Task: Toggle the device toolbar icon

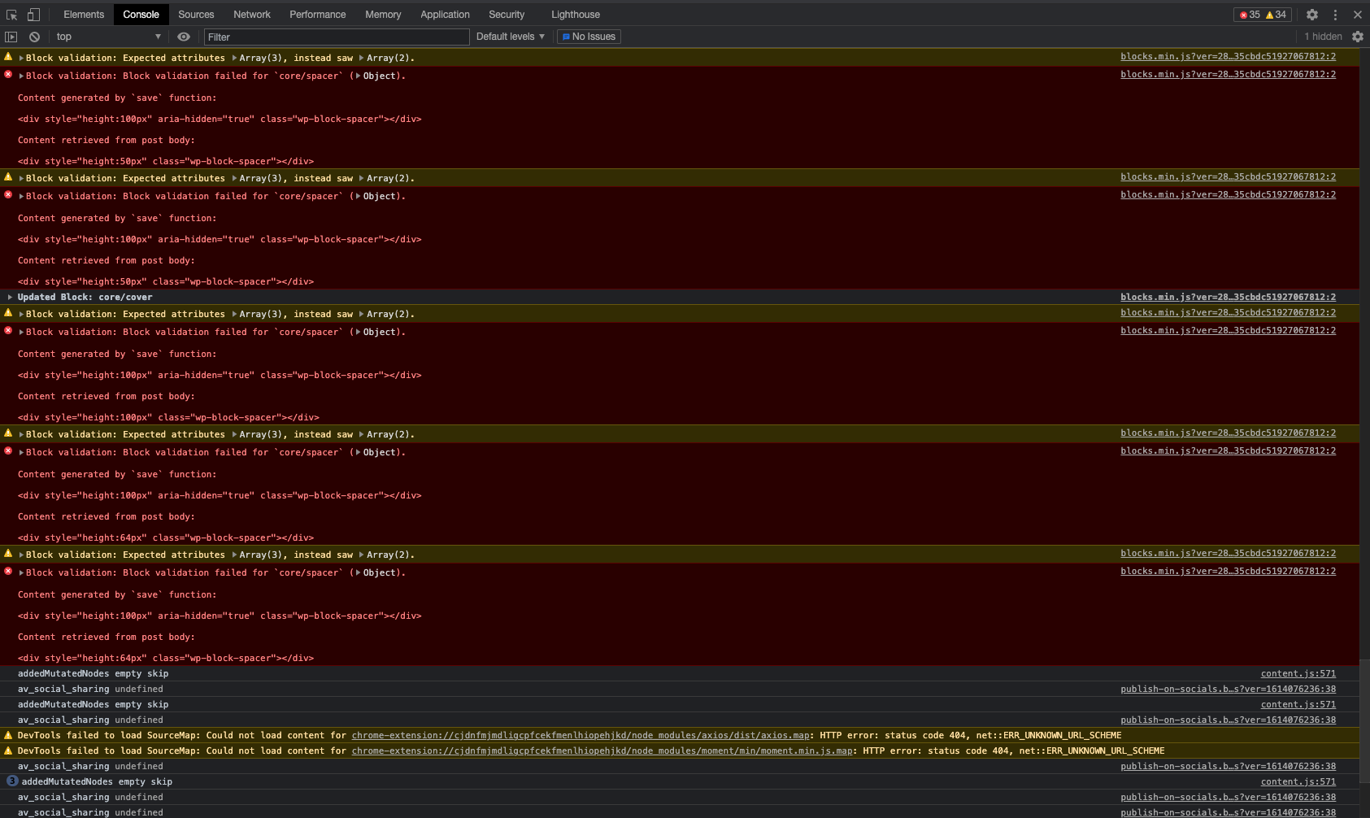Action: (x=33, y=15)
